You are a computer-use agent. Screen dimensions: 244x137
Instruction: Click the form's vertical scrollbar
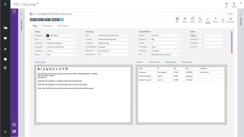(x=232, y=42)
